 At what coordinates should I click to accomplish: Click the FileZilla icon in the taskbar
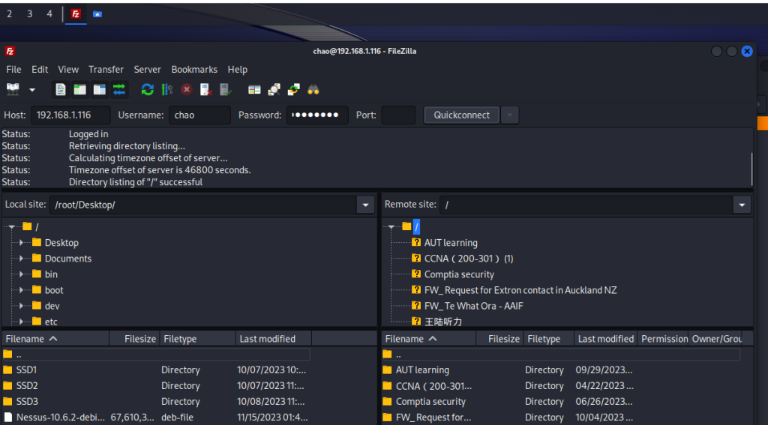click(x=76, y=14)
